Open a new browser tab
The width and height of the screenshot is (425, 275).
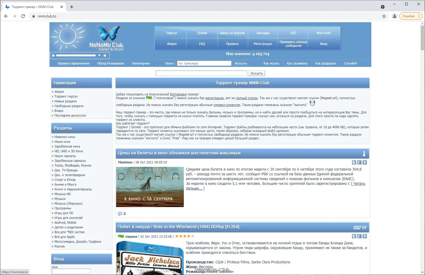(x=72, y=7)
